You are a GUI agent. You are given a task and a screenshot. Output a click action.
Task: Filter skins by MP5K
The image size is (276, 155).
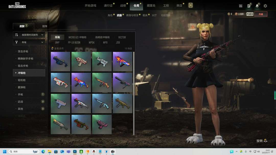tap(92, 43)
